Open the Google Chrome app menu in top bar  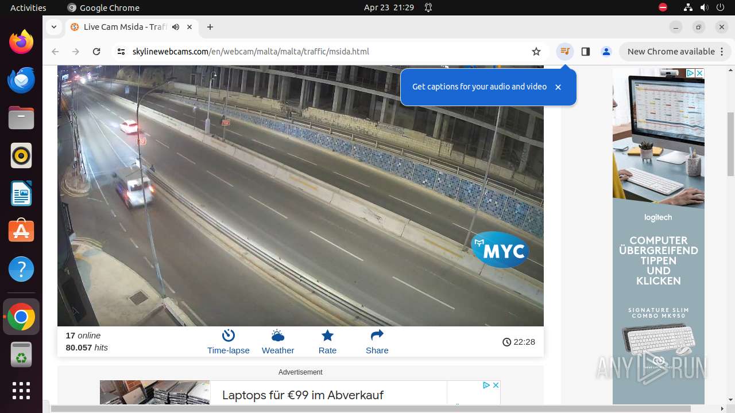click(x=103, y=7)
